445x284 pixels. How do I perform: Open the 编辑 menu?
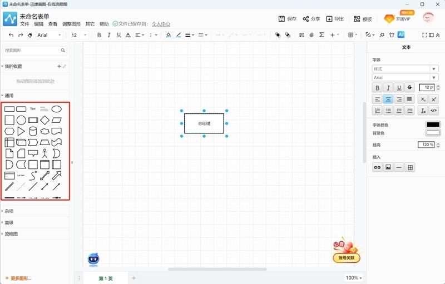click(38, 24)
